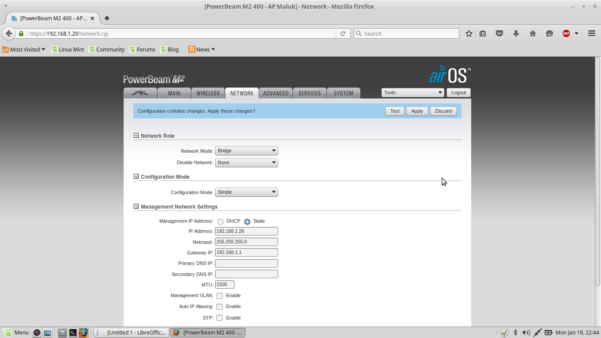Click the Gateway IP field
Viewport: 601px width, 338px height.
pos(246,252)
